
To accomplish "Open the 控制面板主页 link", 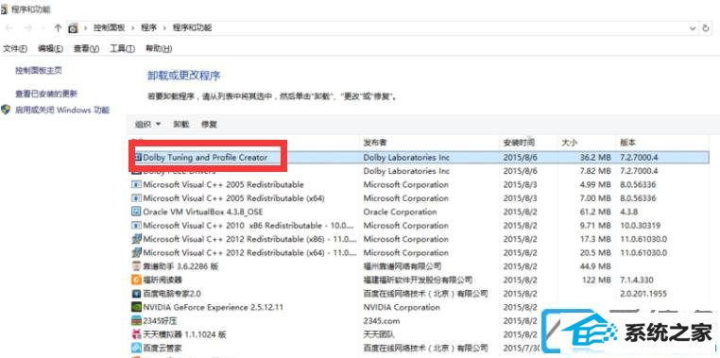I will pos(39,70).
